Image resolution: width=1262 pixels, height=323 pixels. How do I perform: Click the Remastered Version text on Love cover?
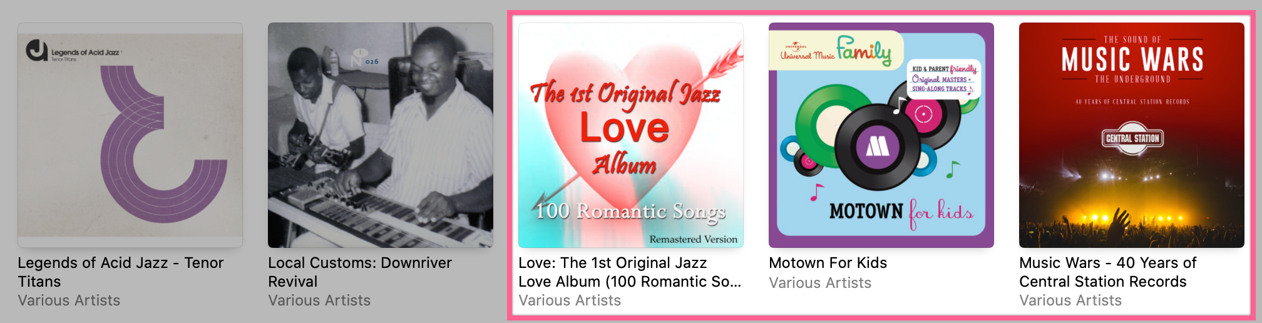coord(693,239)
